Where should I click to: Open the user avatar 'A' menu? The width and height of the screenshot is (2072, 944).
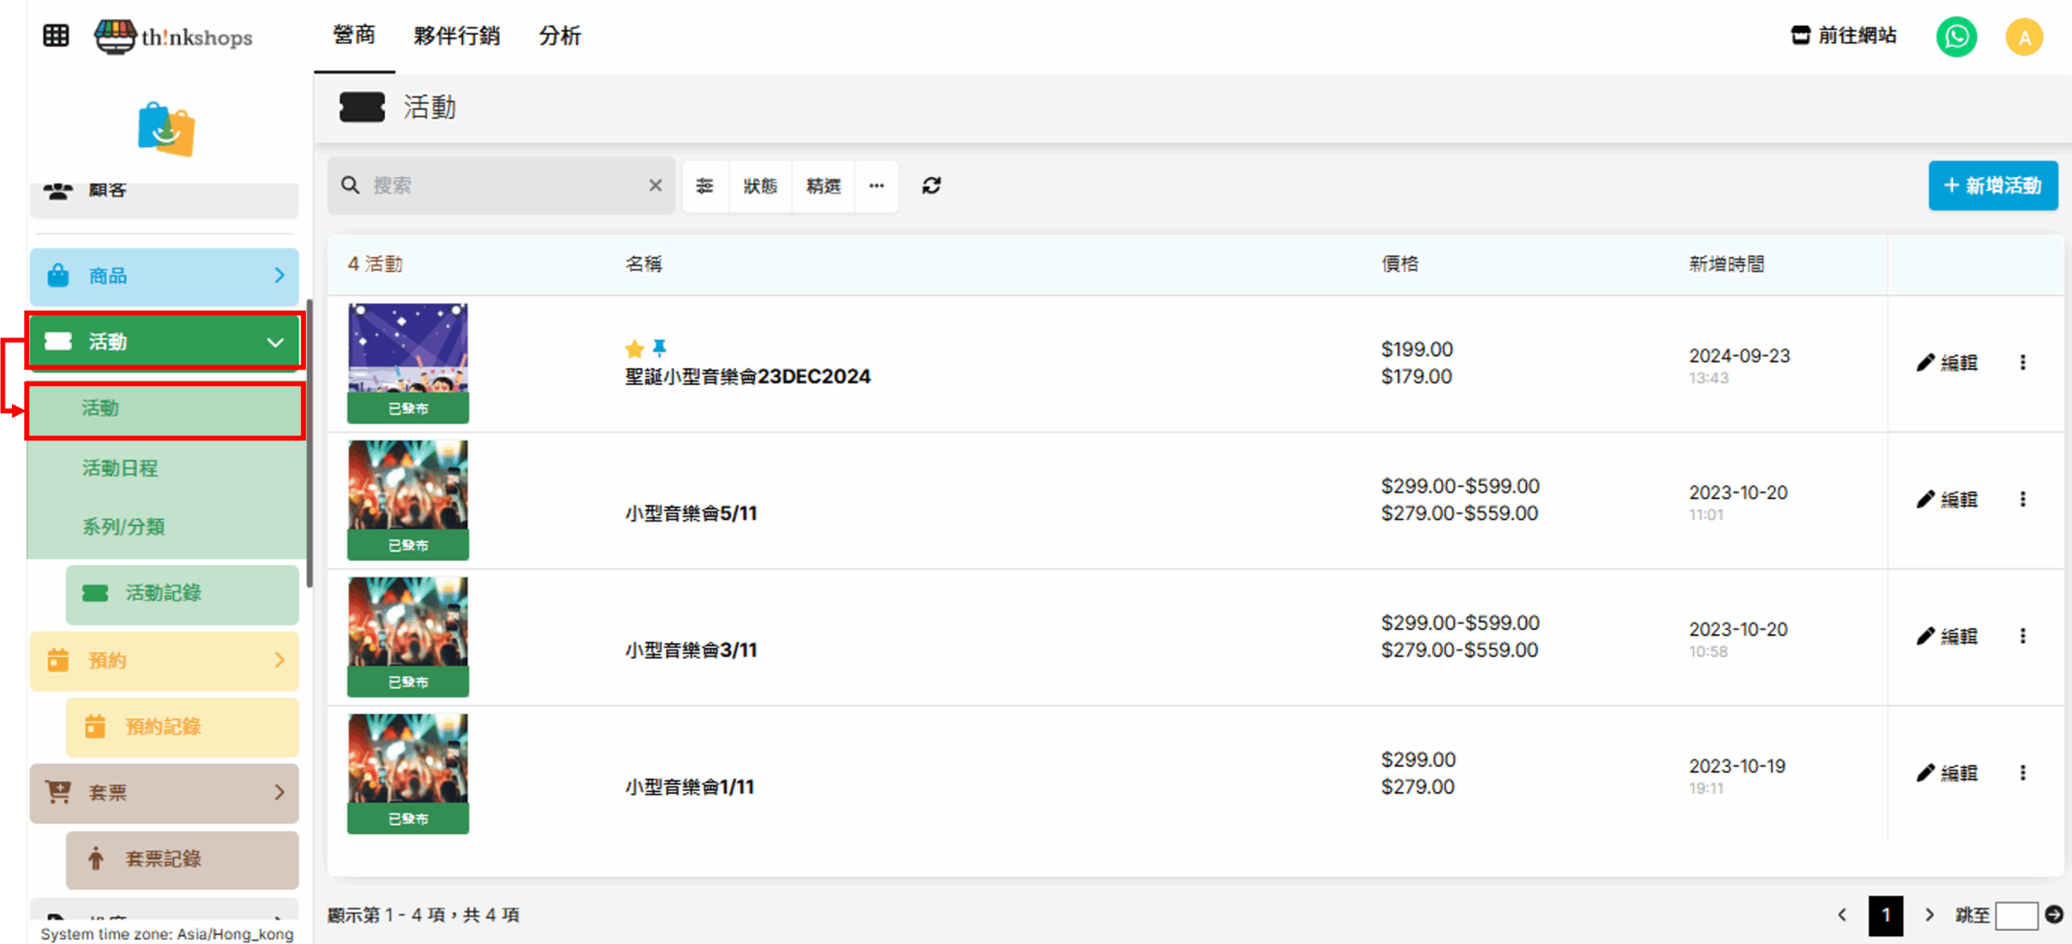2023,37
